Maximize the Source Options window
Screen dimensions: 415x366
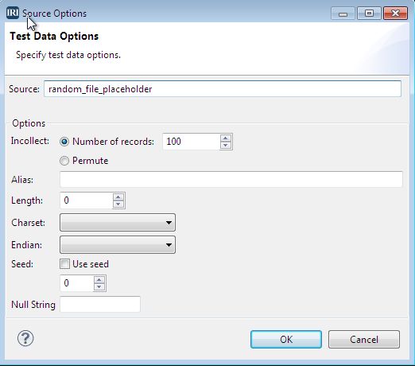pos(369,13)
